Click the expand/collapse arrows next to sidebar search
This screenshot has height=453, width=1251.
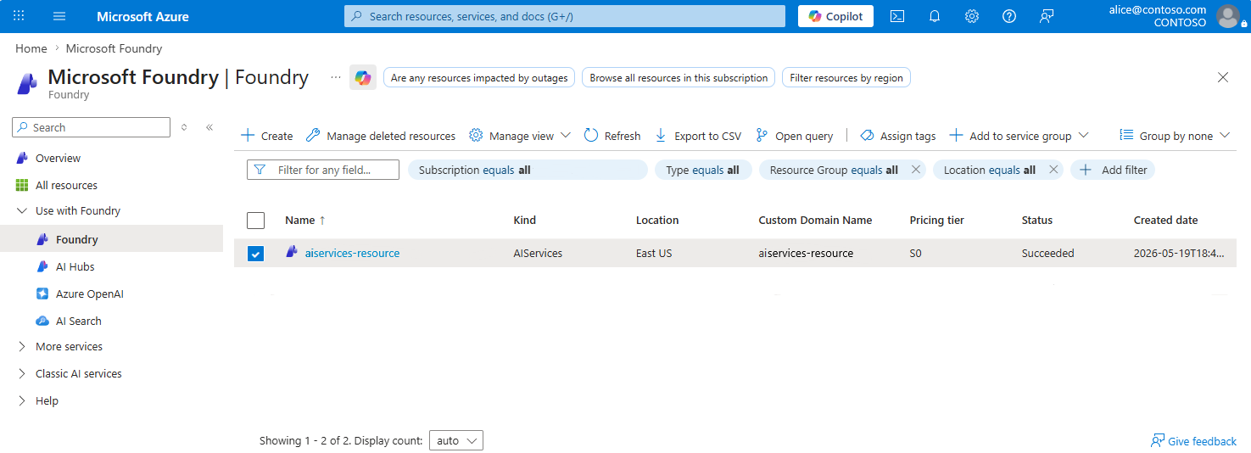[x=184, y=127]
